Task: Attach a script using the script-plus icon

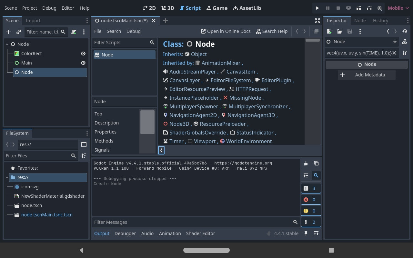Action: coord(74,32)
